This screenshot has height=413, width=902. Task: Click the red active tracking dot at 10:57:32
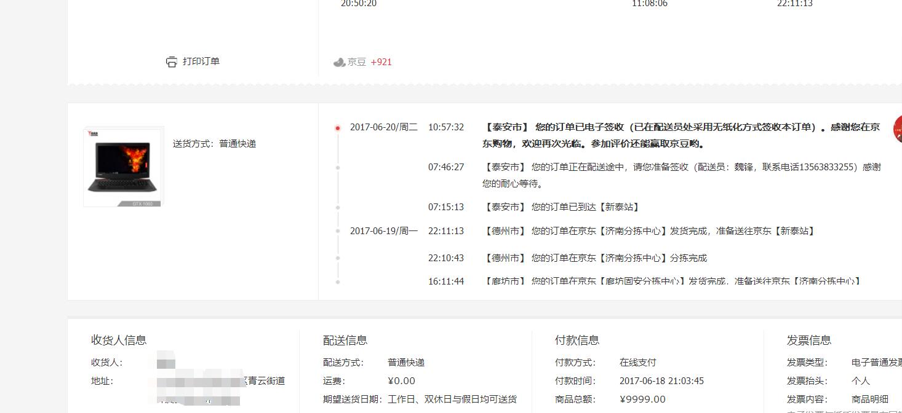tap(337, 128)
